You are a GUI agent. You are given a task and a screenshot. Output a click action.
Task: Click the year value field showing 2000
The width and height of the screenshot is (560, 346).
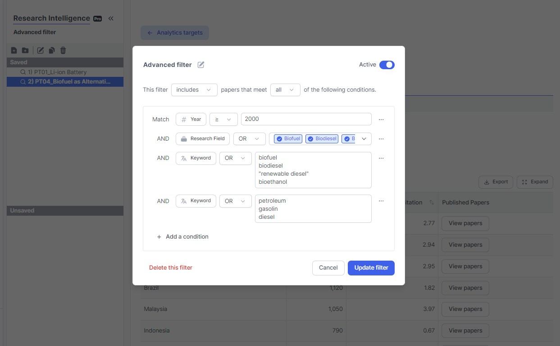tap(306, 119)
